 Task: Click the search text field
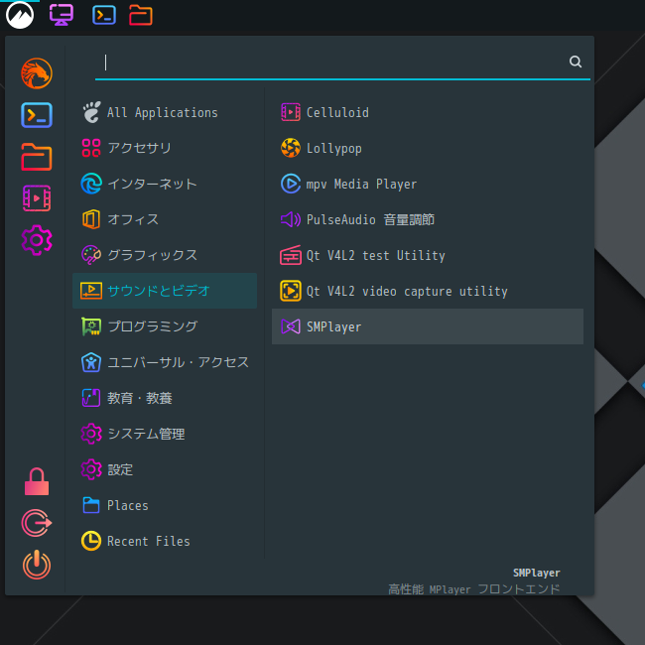(331, 63)
